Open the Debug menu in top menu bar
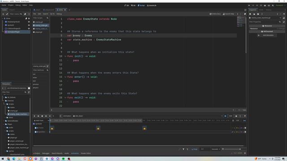This screenshot has height=161, width=287. [x=18, y=5]
